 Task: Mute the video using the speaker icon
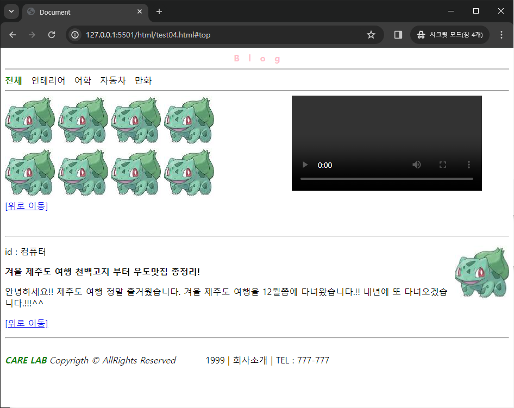click(x=417, y=165)
